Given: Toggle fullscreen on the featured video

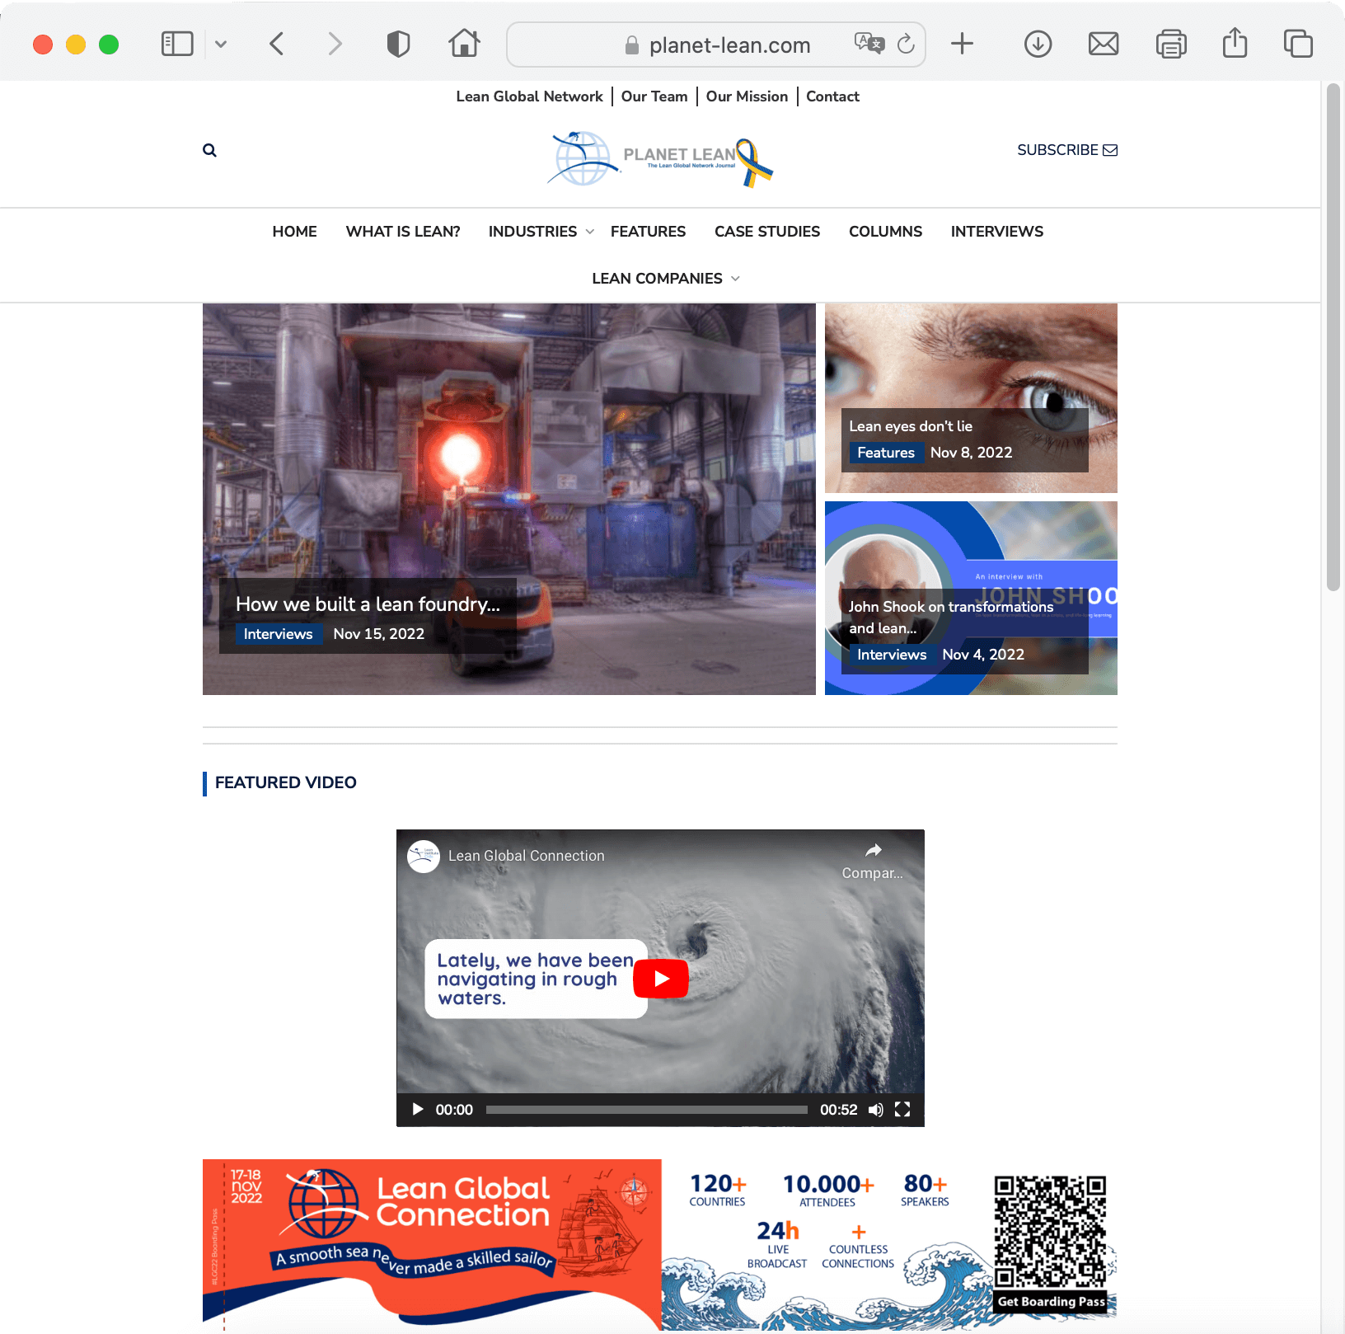Looking at the screenshot, I should click(902, 1110).
